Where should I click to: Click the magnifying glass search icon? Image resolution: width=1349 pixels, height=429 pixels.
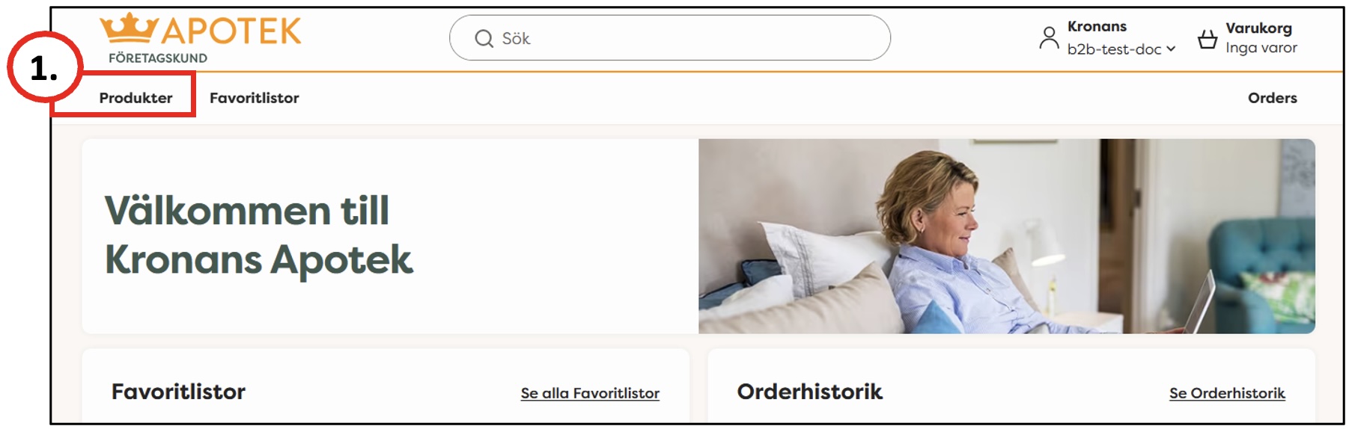coord(484,38)
